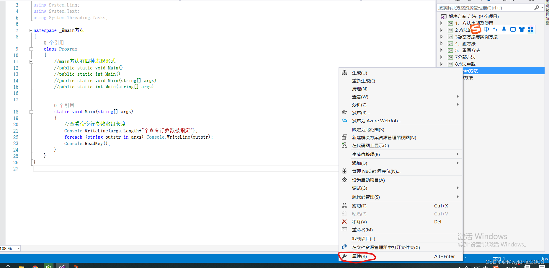549x268 pixels.
Task: Open the 108 % zoom level dropdown
Action: [19, 248]
